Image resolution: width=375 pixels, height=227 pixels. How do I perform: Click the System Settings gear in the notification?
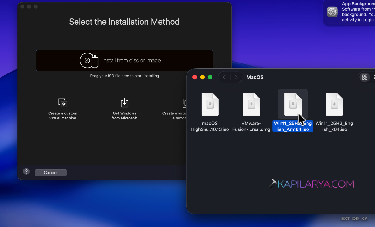point(332,12)
